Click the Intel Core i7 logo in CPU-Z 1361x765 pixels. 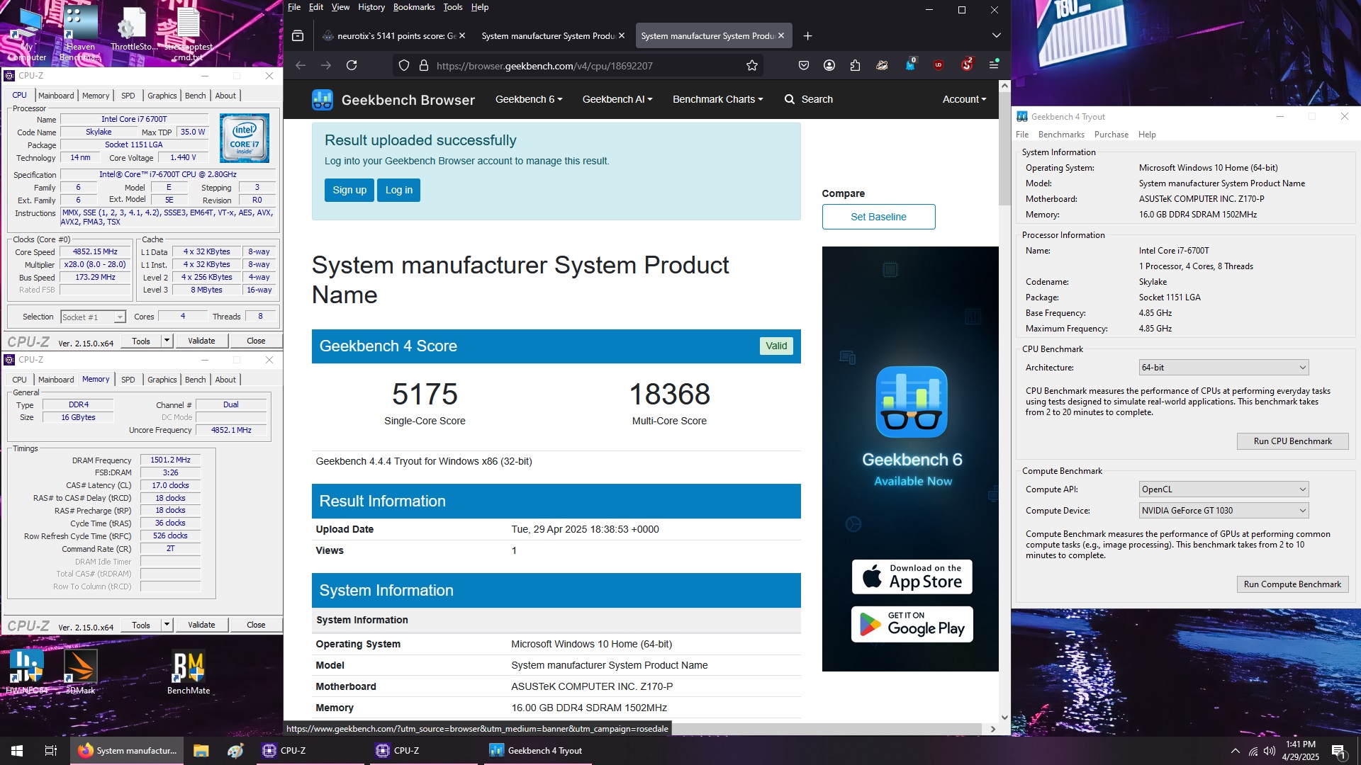pos(245,138)
